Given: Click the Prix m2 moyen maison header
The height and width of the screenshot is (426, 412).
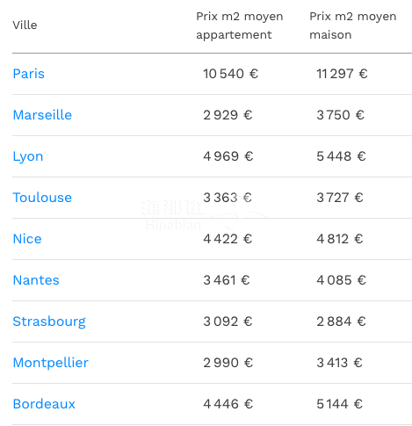Looking at the screenshot, I should tap(353, 25).
